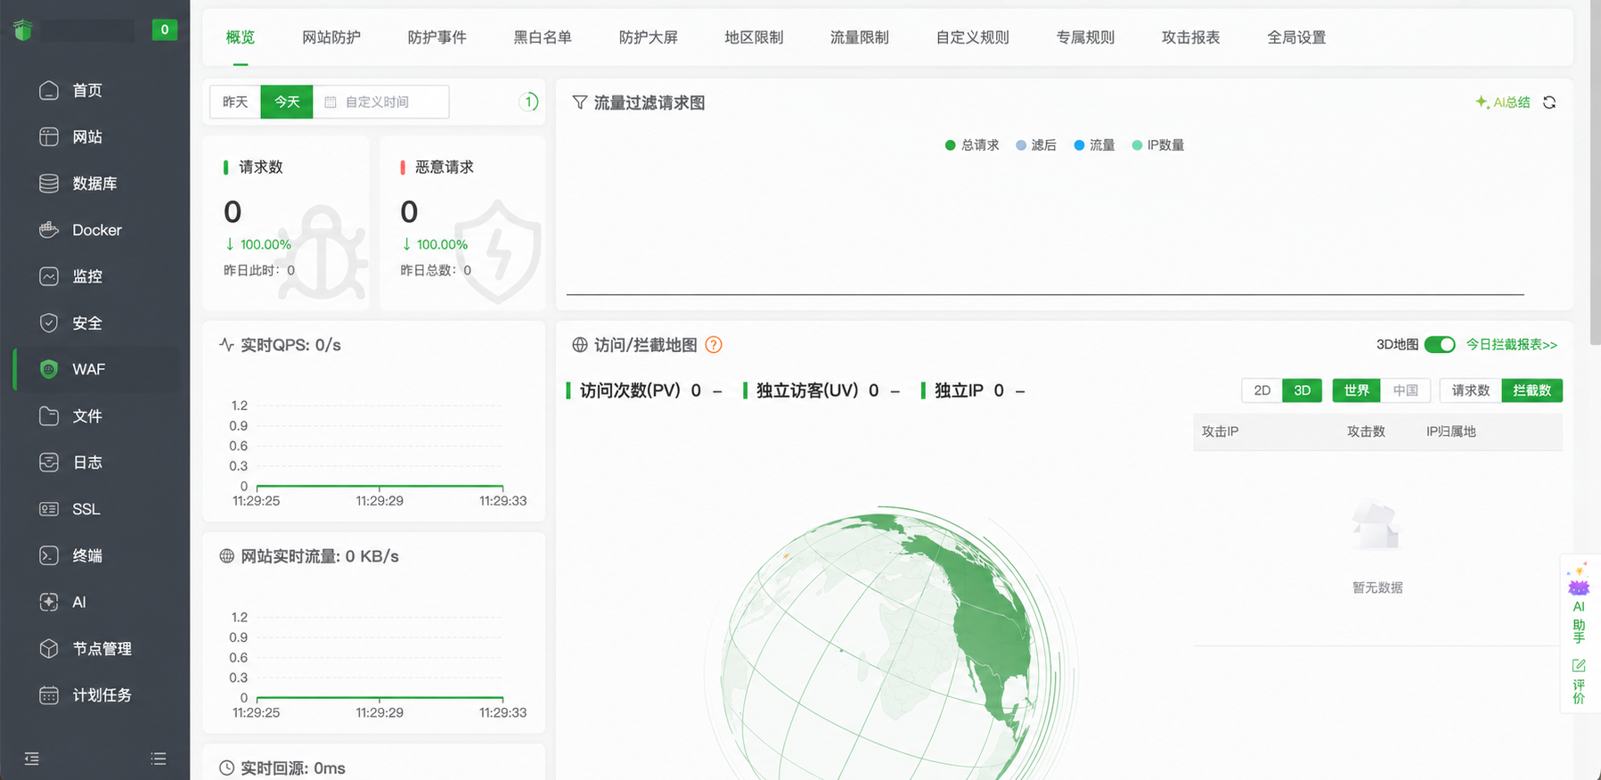The image size is (1601, 780).
Task: Click the green panel shield logo
Action: 23,29
